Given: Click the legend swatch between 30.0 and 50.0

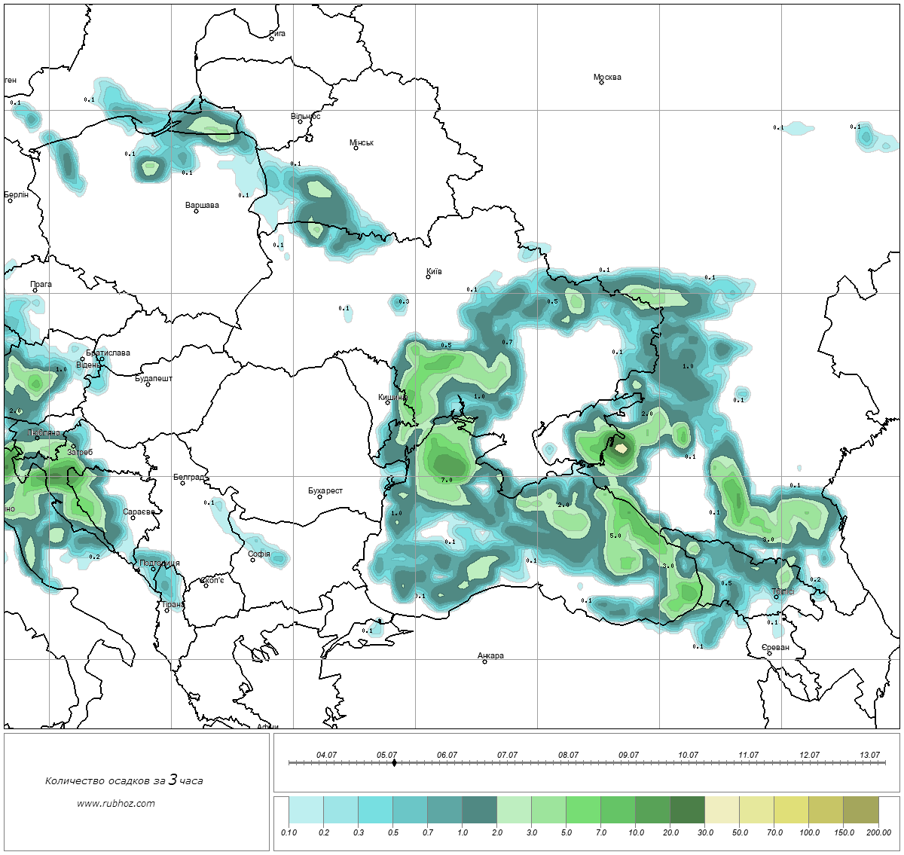Looking at the screenshot, I should 722,811.
